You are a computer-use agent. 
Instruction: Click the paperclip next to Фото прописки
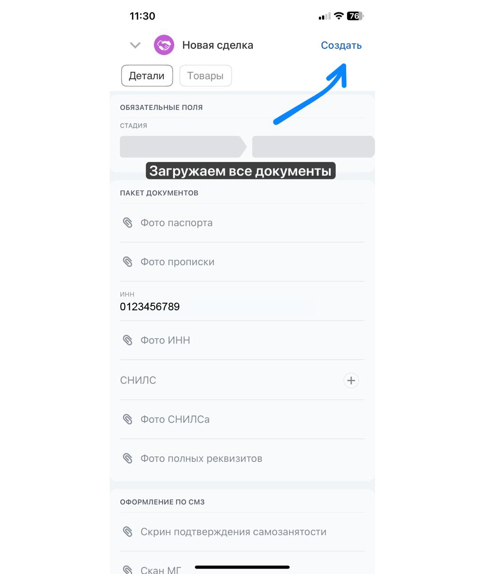(128, 262)
